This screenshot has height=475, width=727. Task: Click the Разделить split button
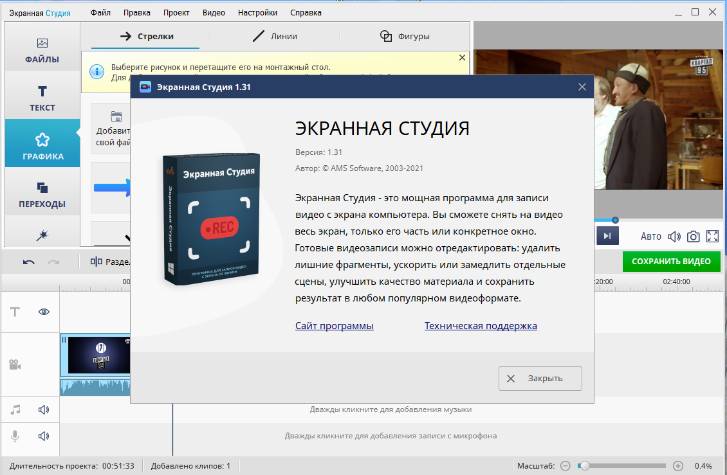(x=111, y=262)
